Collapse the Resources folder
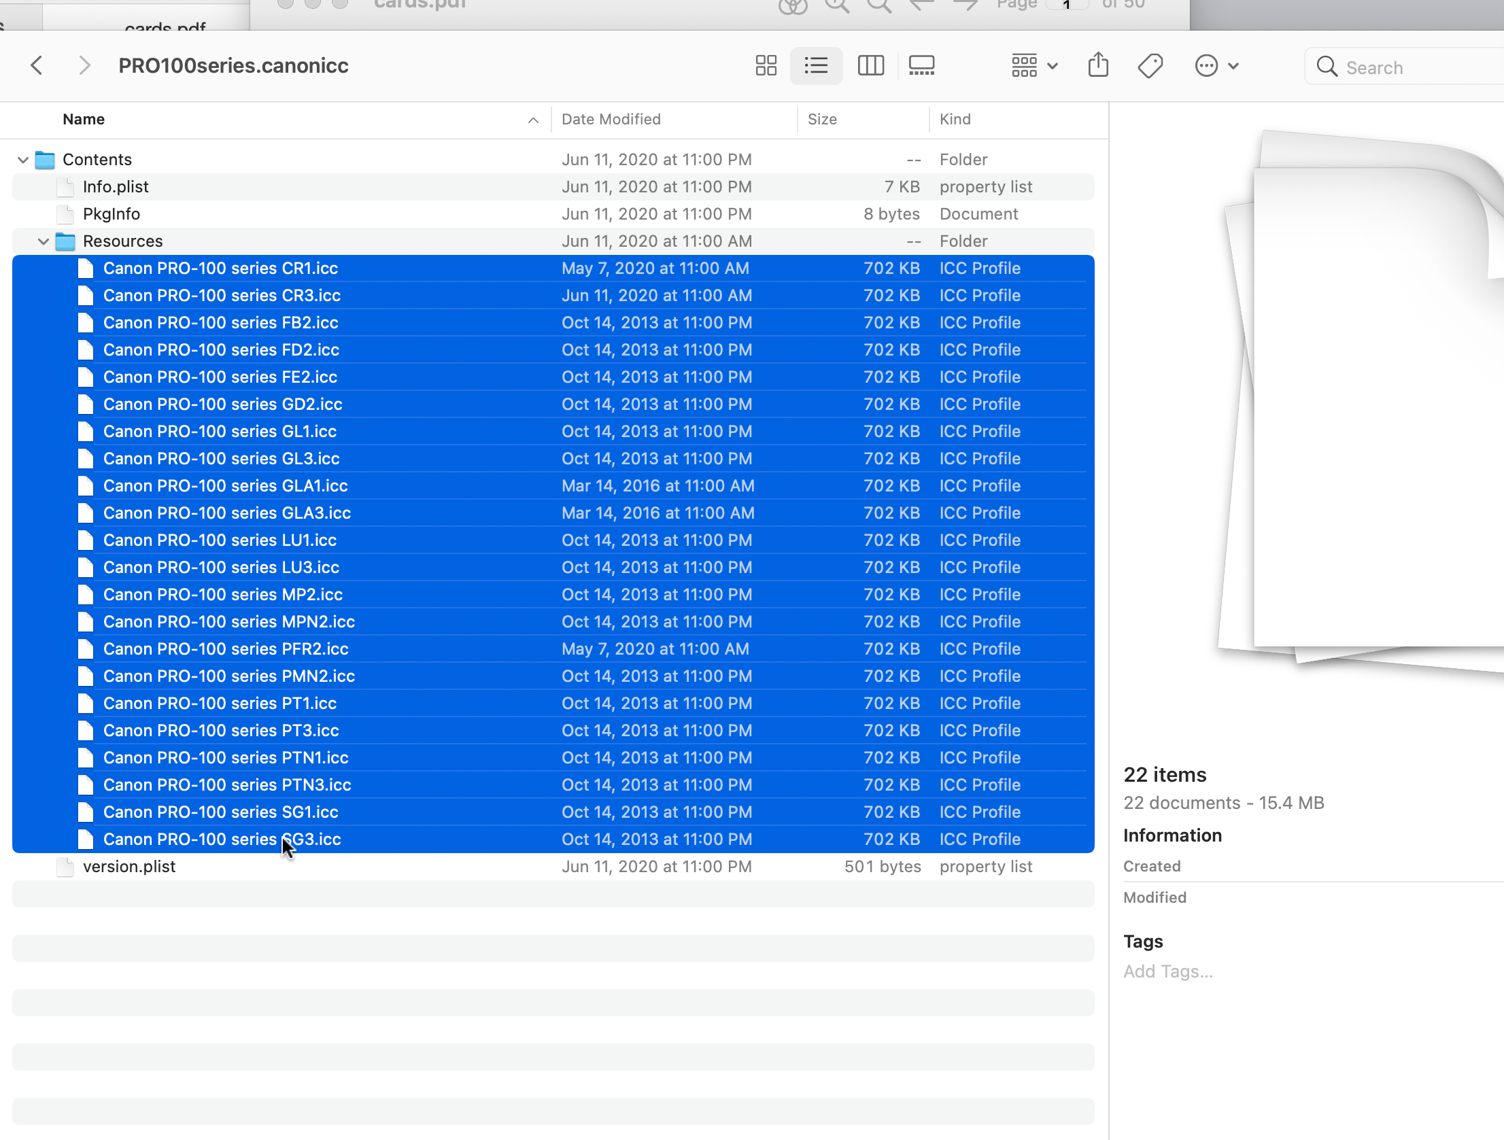1504x1140 pixels. click(x=44, y=241)
